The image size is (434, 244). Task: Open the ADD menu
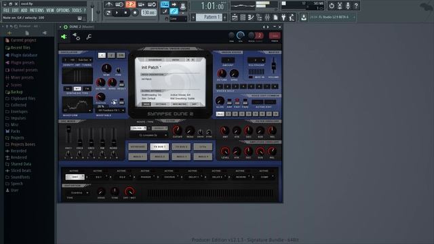tap(24, 11)
